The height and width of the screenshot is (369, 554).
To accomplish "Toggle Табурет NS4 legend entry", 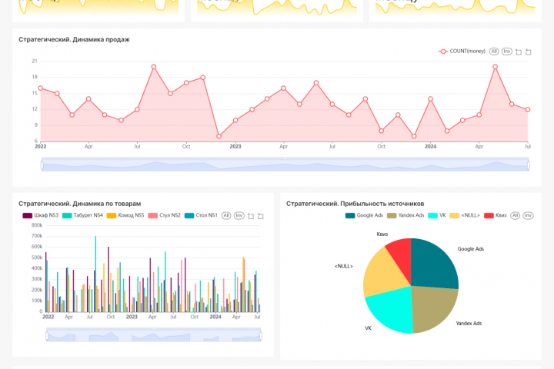I will [82, 215].
